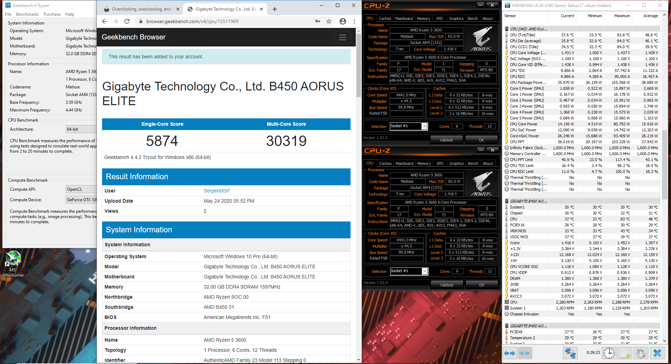Click Validate in lower CPU-Z window

[447, 285]
